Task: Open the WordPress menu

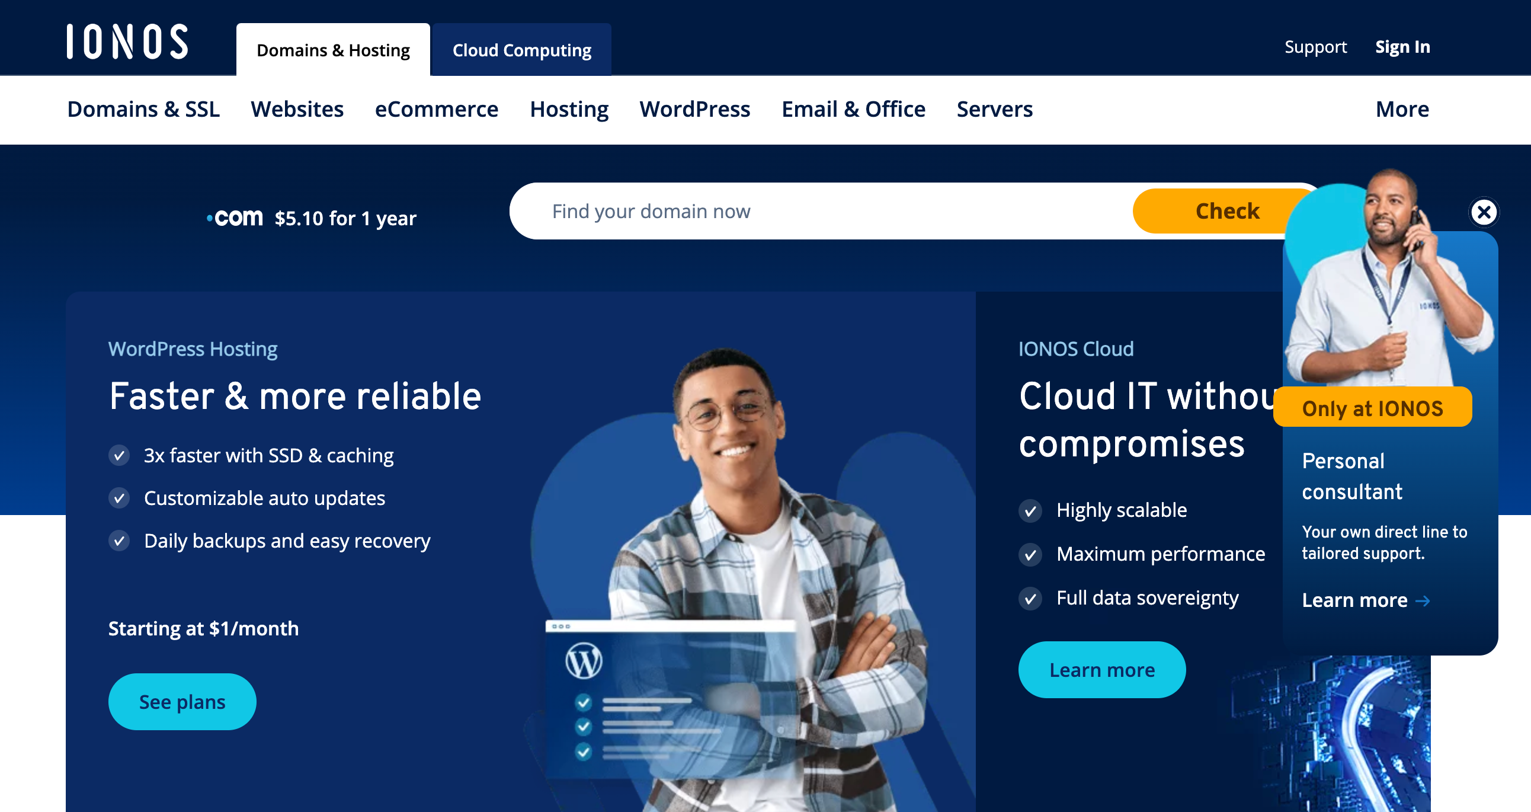Action: [695, 110]
